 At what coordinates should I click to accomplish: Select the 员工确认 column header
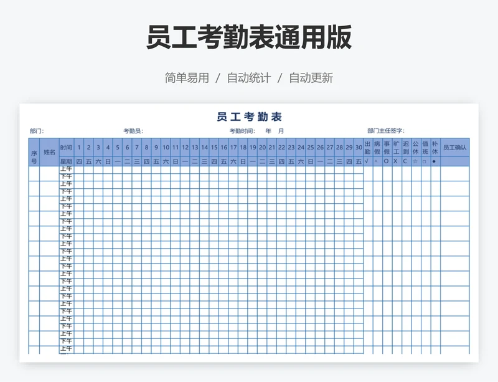tap(455, 148)
